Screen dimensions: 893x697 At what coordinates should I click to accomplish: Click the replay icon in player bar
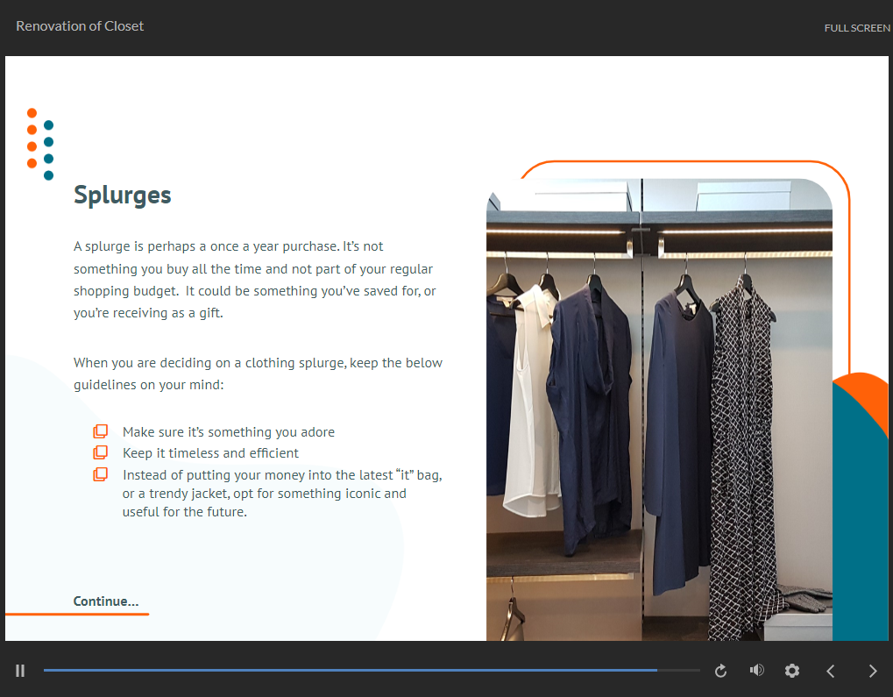point(720,671)
